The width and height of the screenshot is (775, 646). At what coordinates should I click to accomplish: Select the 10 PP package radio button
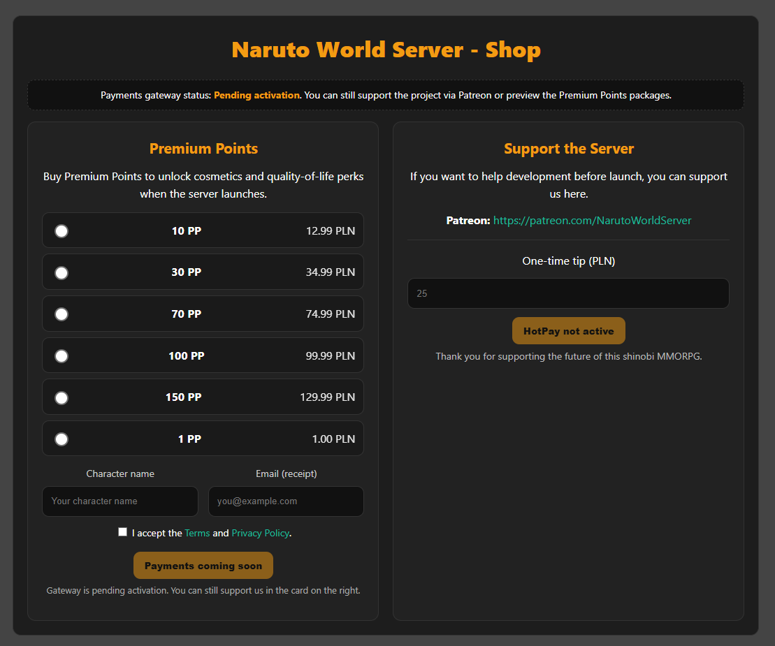61,230
